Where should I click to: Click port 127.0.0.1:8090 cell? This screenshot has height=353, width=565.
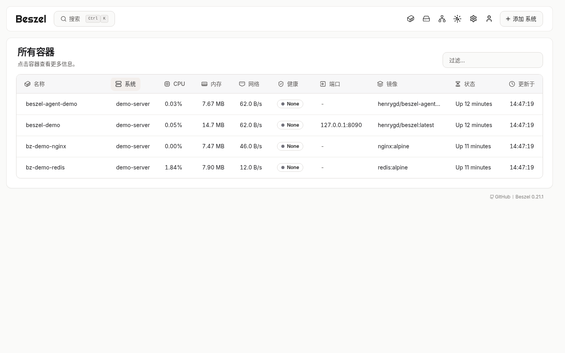pyautogui.click(x=341, y=125)
